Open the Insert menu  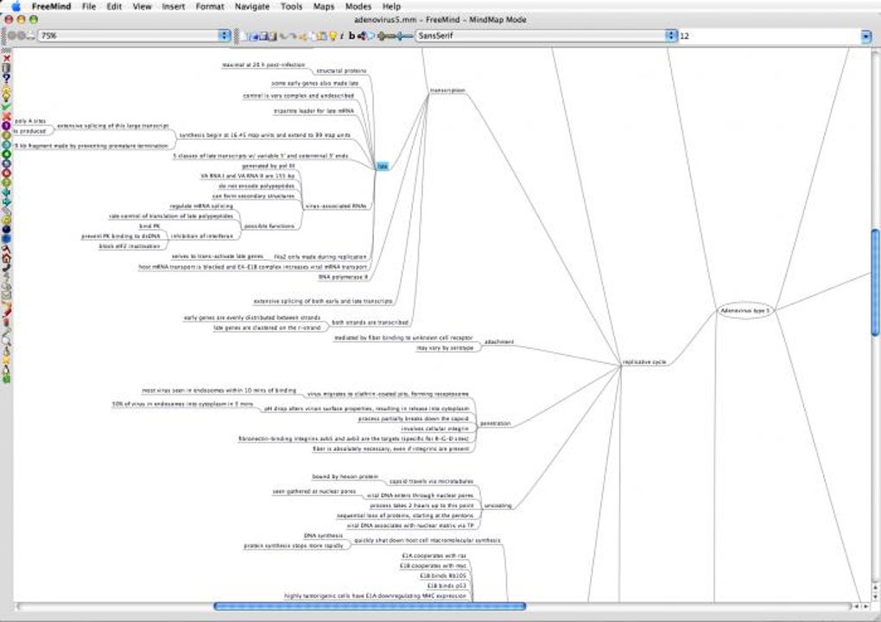(173, 6)
